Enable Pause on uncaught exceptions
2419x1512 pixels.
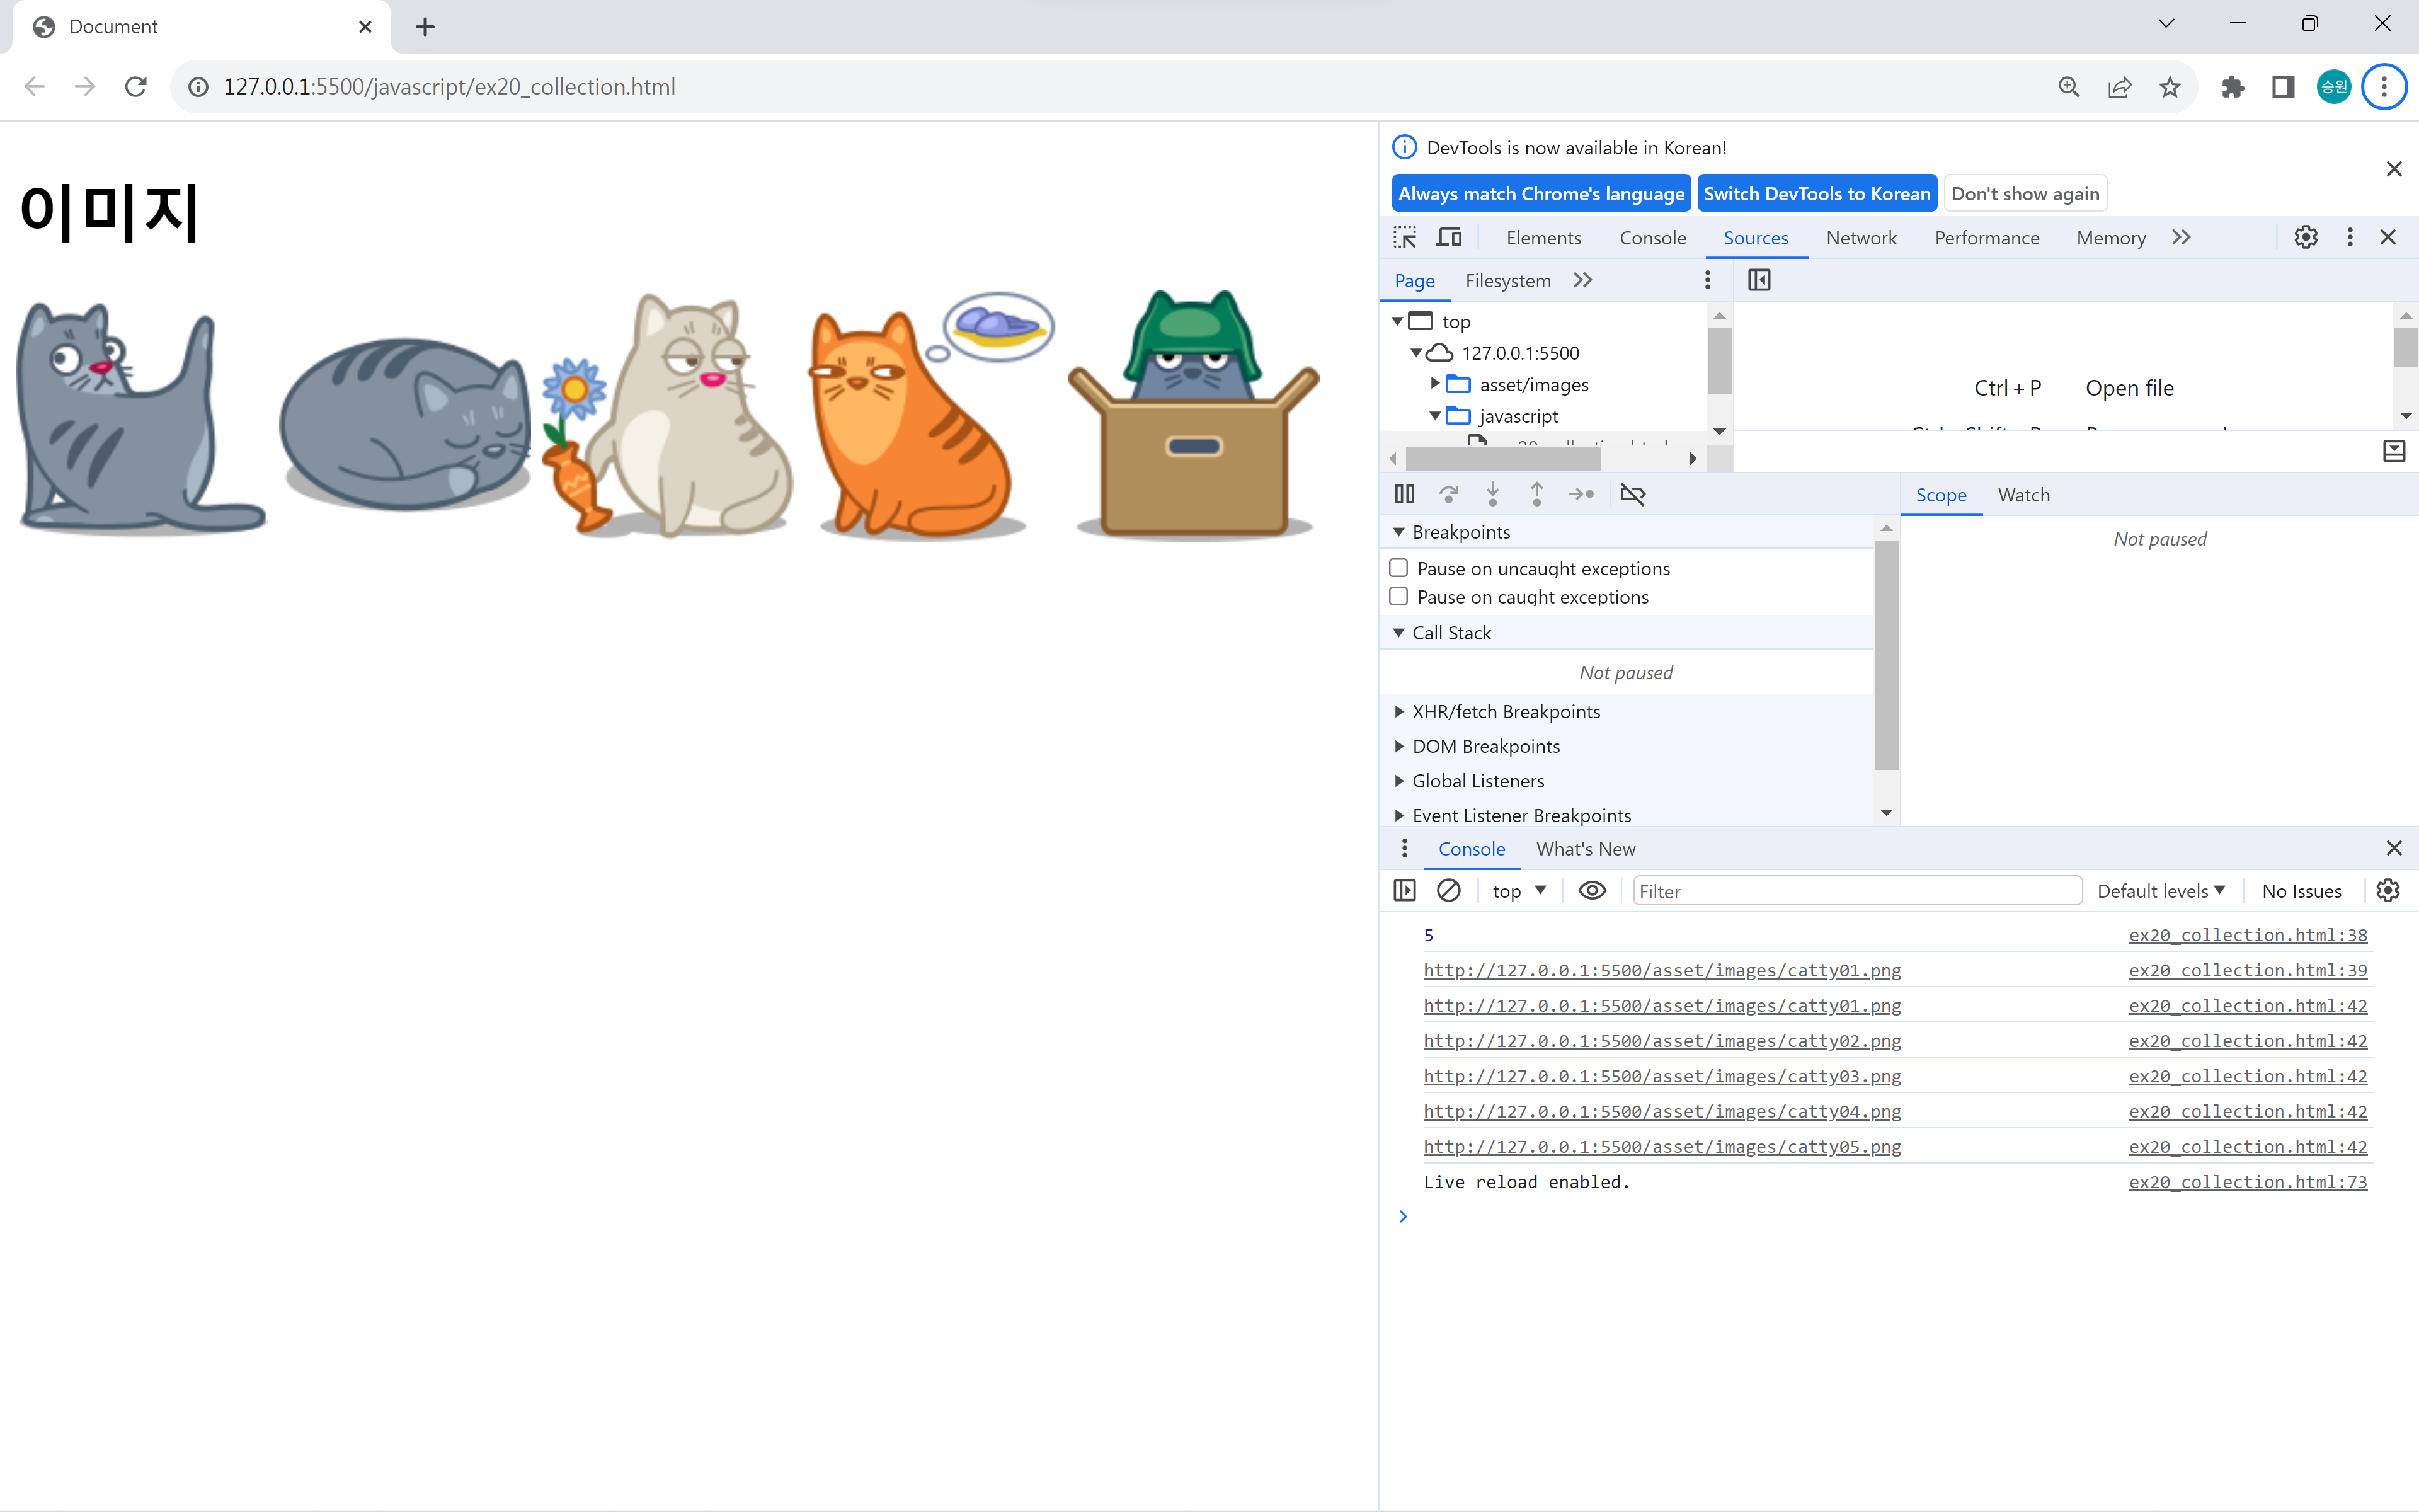[x=1398, y=568]
